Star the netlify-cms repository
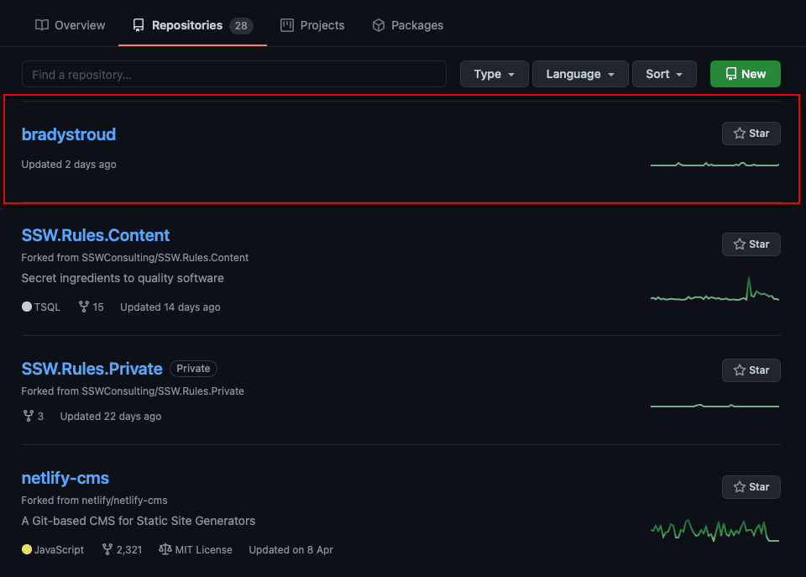The height and width of the screenshot is (577, 806). [x=751, y=487]
